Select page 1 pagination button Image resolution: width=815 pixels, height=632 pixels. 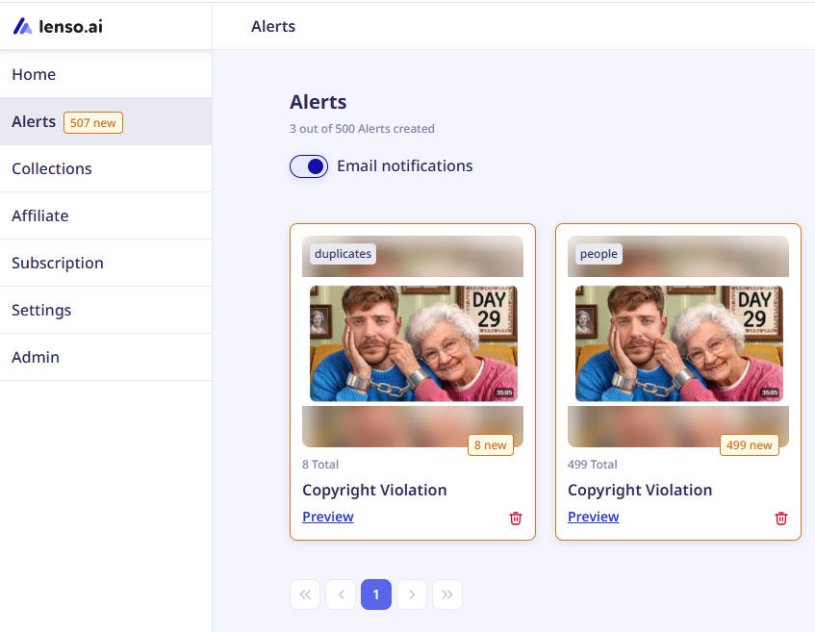(x=376, y=594)
